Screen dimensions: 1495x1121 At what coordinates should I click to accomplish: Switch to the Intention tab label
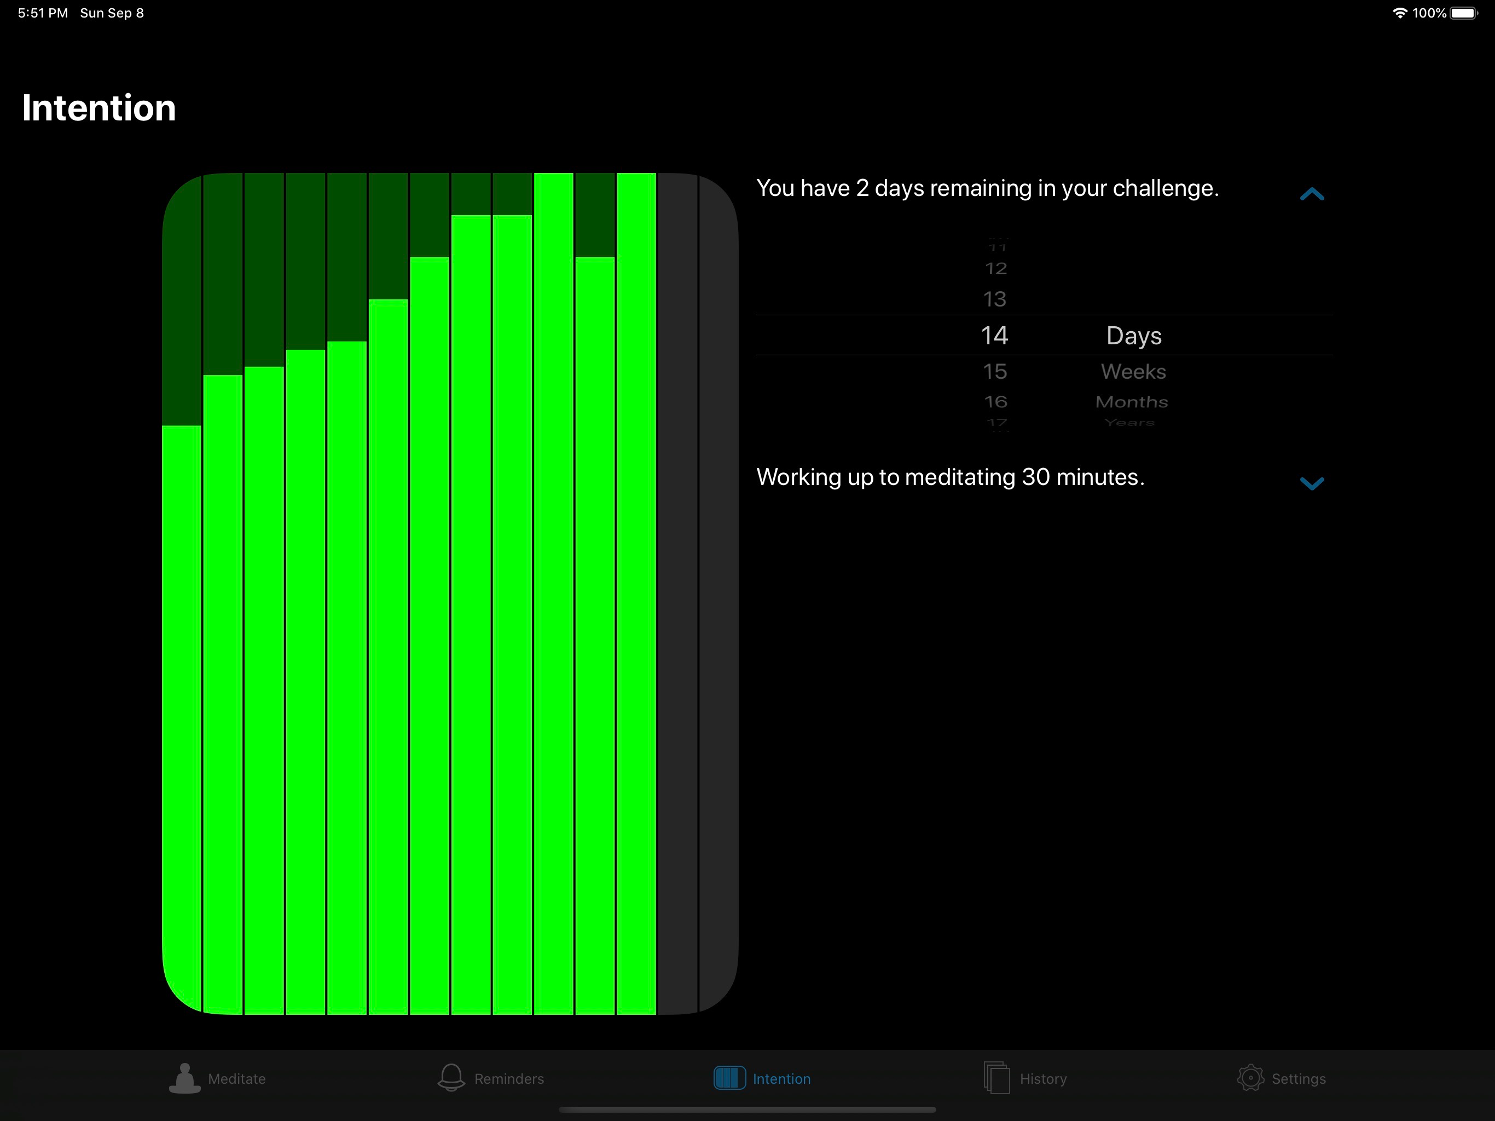coord(781,1078)
